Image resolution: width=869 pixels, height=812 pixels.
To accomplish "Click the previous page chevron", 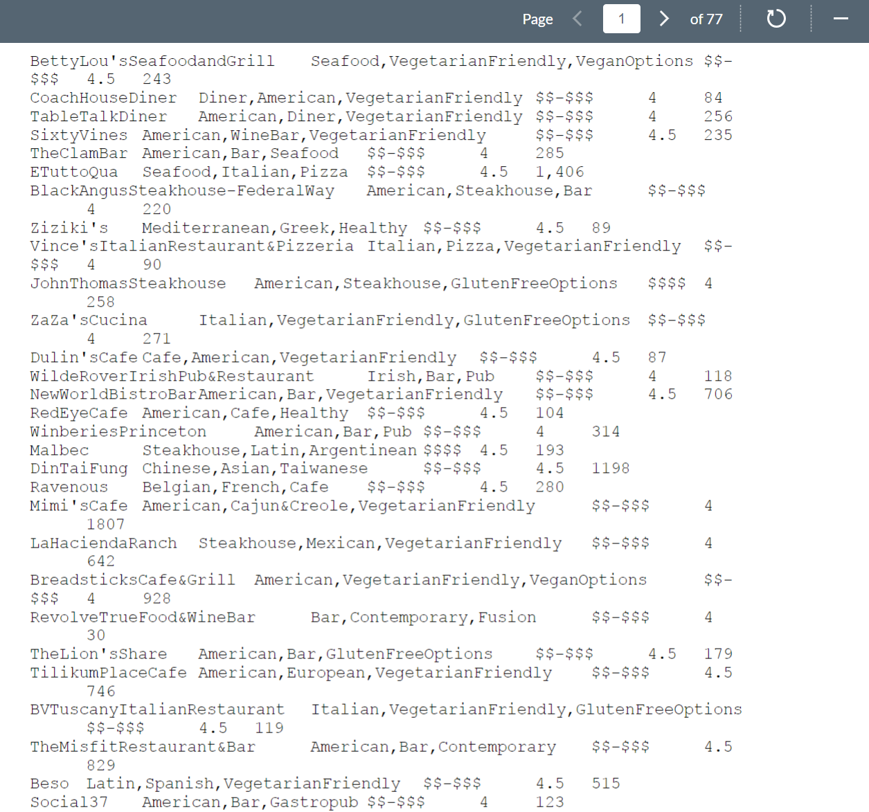I will pos(577,19).
